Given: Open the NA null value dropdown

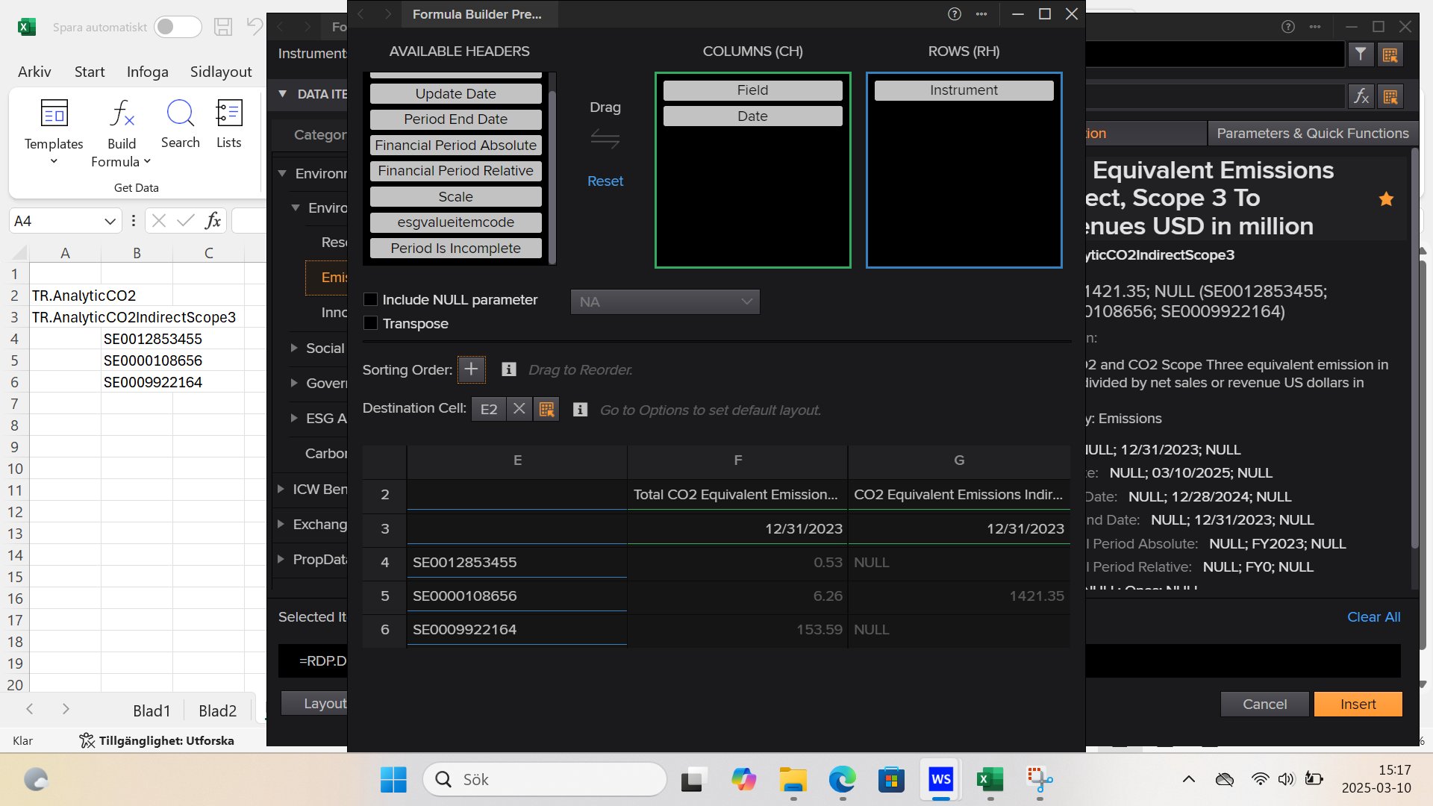Looking at the screenshot, I should [664, 302].
